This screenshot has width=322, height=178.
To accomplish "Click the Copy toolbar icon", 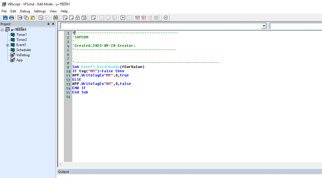I will pos(26,18).
